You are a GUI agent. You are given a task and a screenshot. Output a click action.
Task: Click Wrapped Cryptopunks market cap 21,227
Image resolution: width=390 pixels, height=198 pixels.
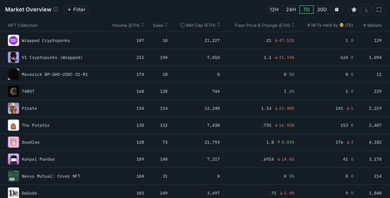212,40
